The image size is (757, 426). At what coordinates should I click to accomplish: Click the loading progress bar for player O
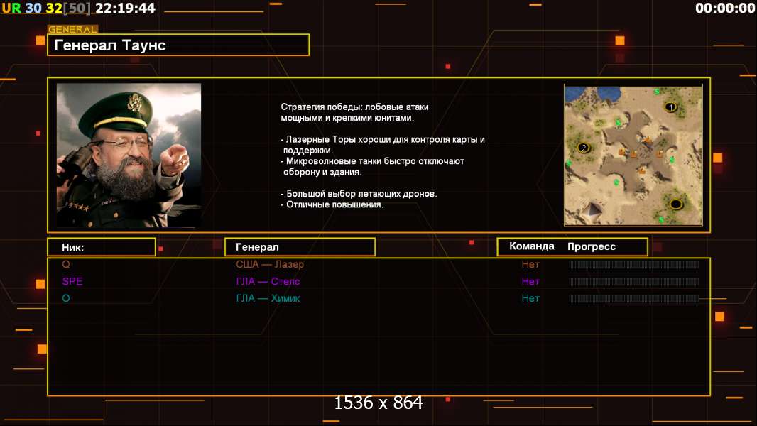(x=633, y=298)
